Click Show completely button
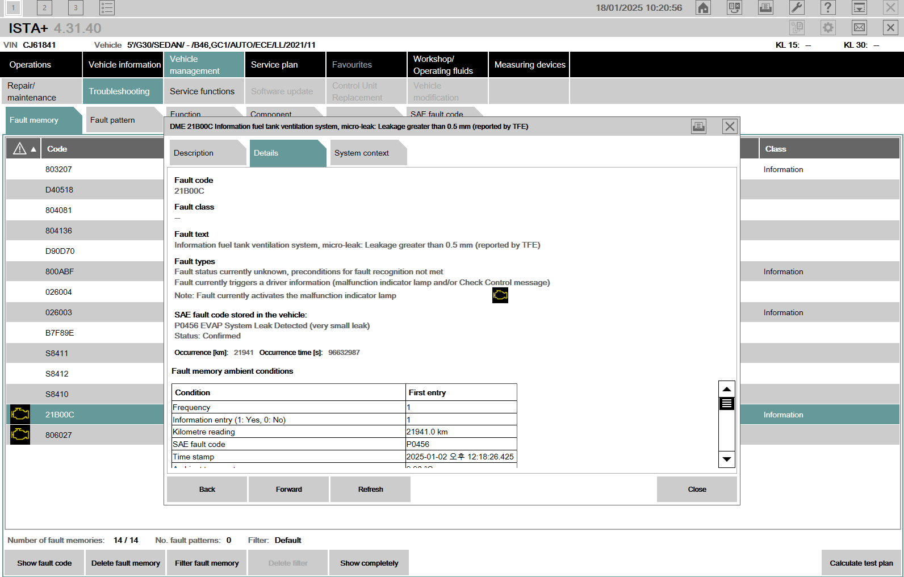This screenshot has height=577, width=904. coord(369,563)
